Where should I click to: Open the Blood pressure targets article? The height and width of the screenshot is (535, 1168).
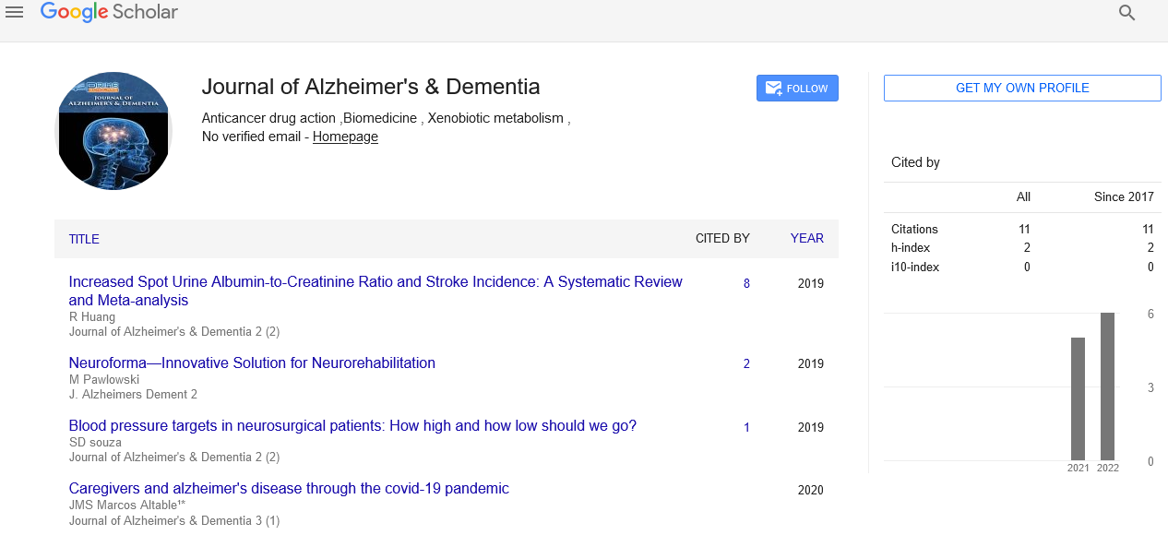click(352, 425)
